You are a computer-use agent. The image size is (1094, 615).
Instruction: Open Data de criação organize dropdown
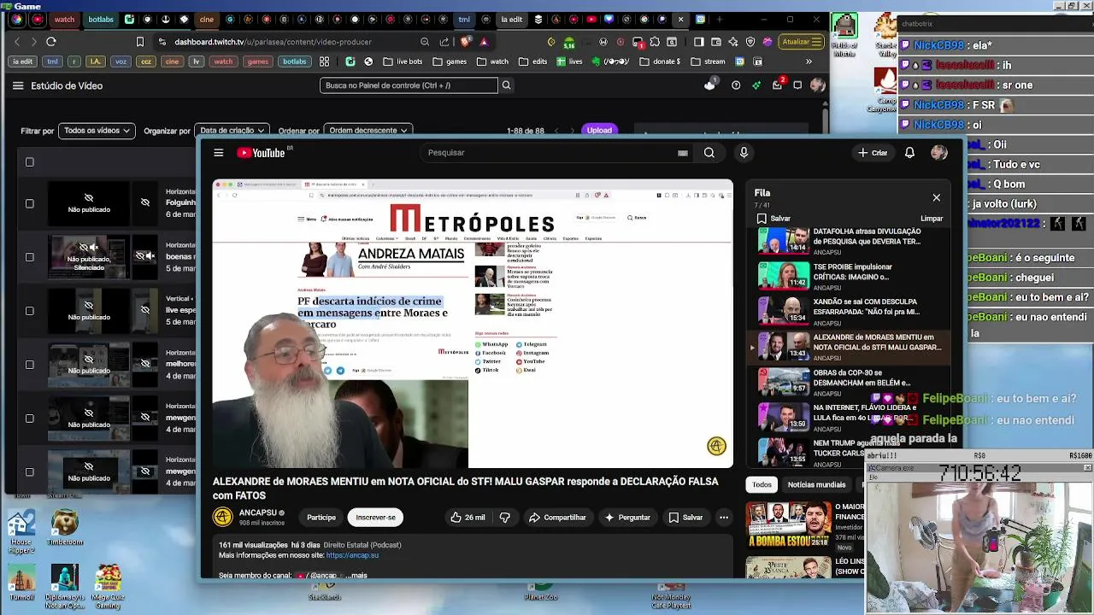click(232, 131)
